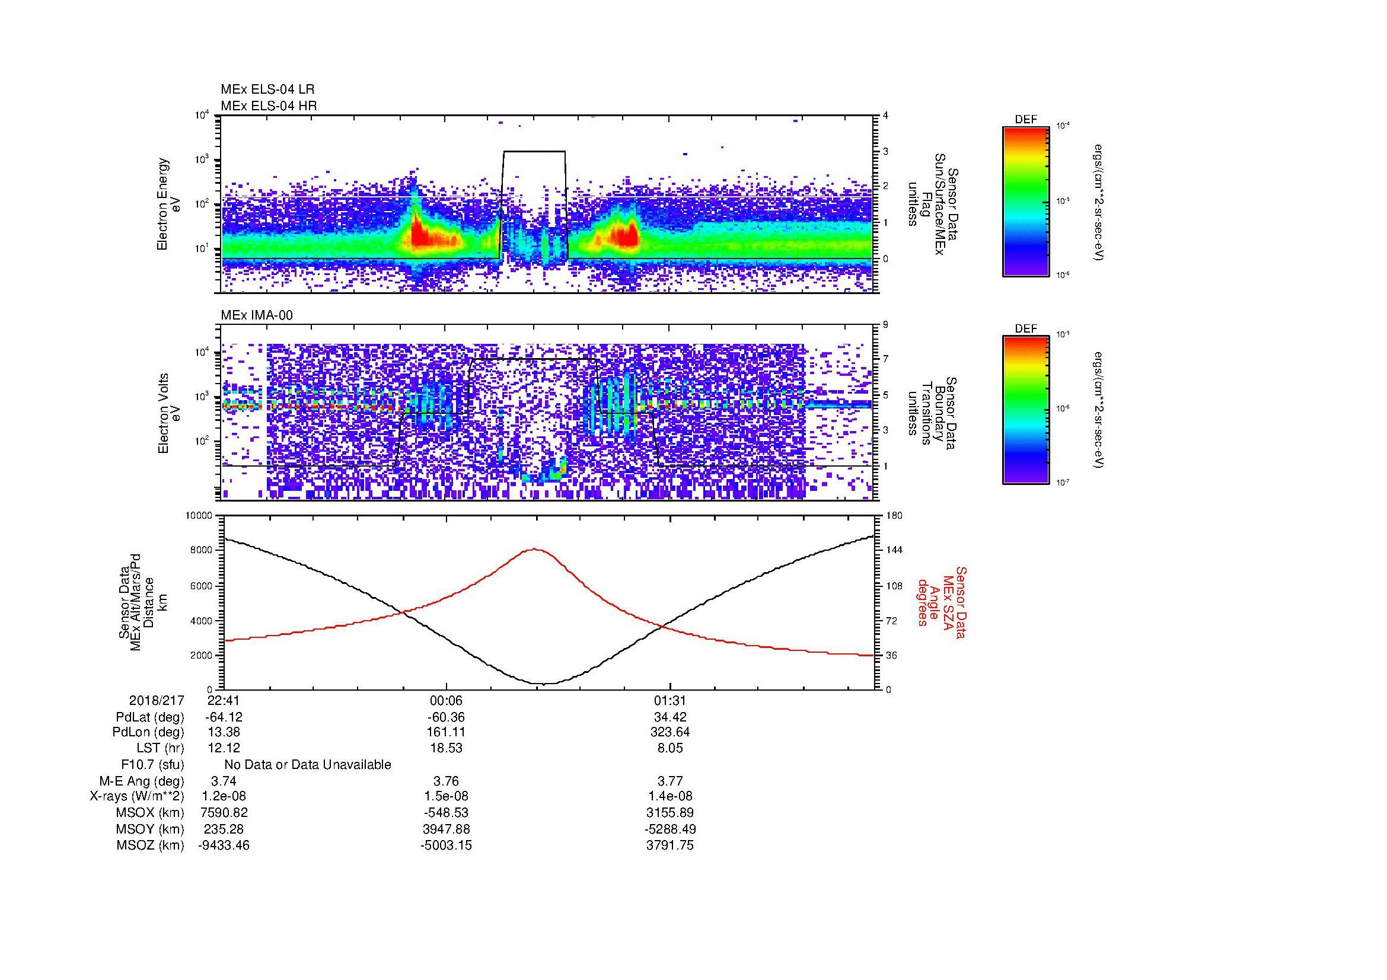Click the MSOY value '-5288.49'

pyautogui.click(x=670, y=829)
